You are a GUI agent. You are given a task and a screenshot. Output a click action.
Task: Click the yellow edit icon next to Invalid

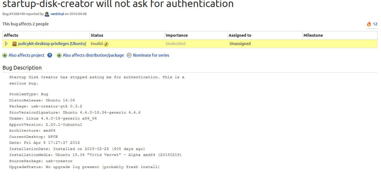click(106, 44)
